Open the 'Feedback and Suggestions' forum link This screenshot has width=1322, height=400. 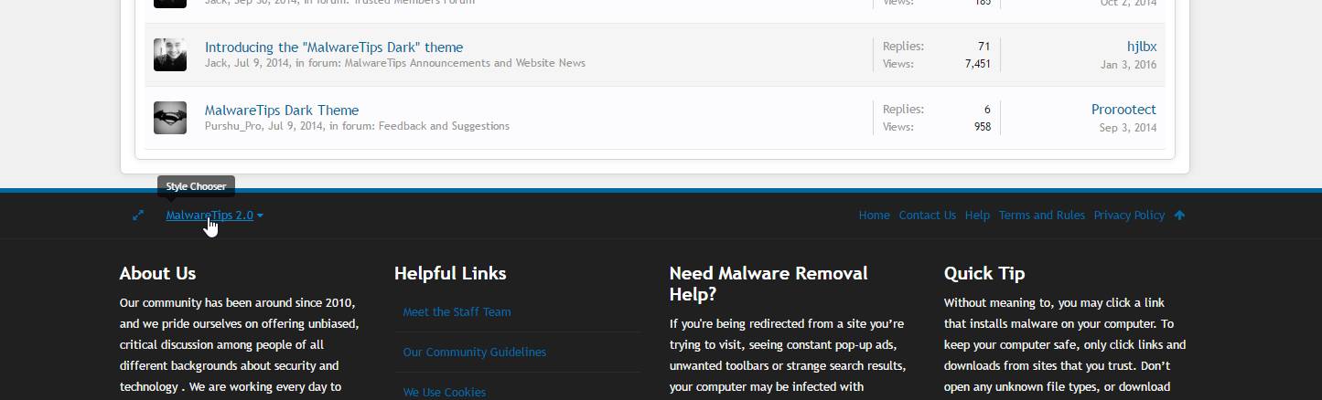pyautogui.click(x=444, y=126)
